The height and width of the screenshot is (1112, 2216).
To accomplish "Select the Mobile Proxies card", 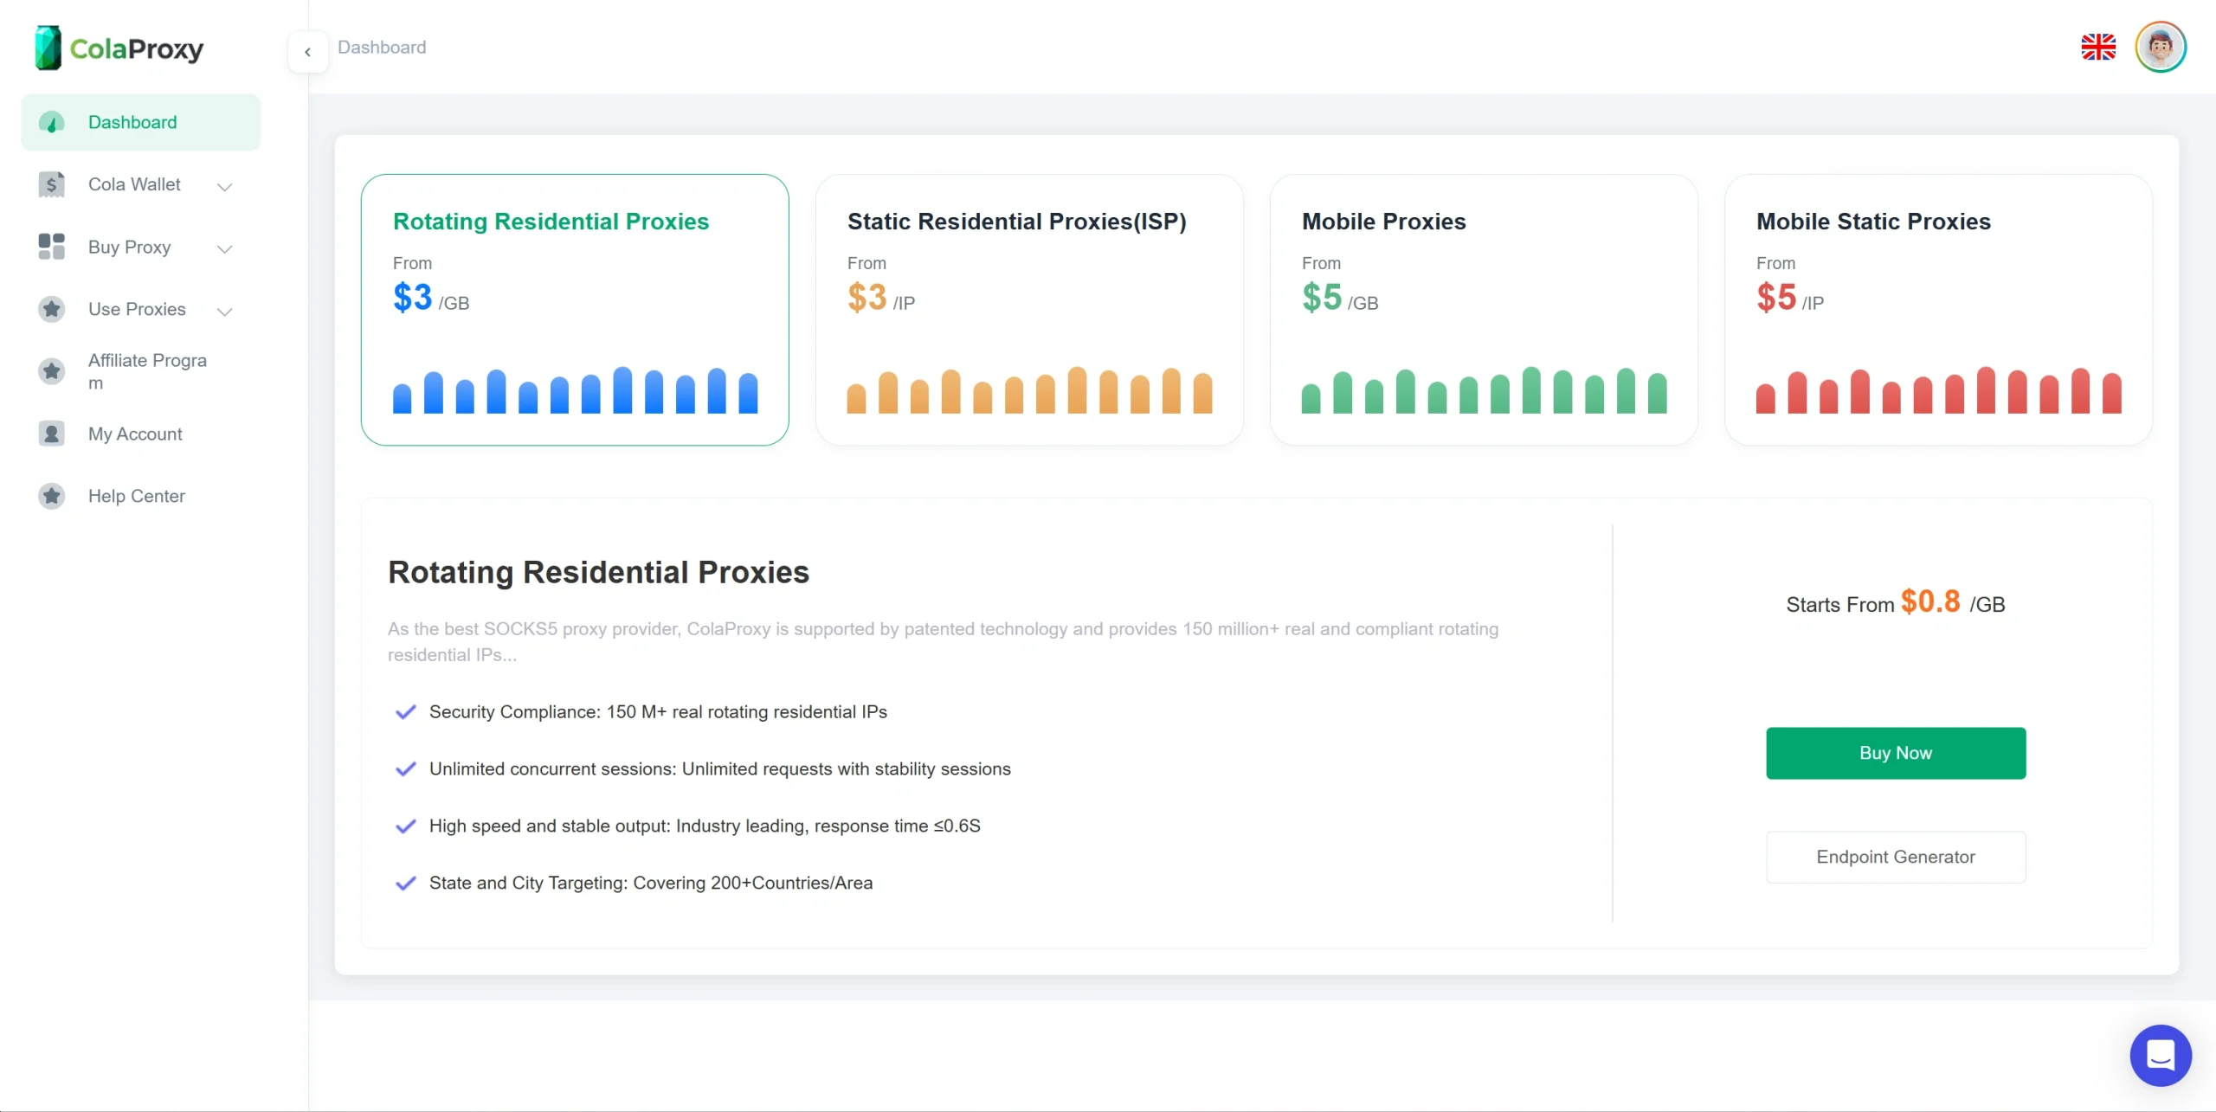I will click(1484, 310).
